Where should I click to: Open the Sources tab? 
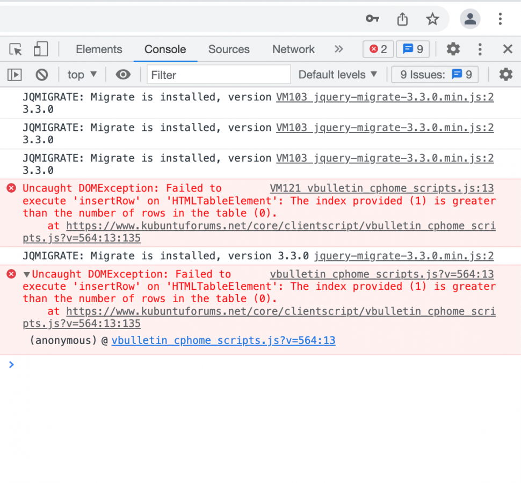(x=229, y=49)
